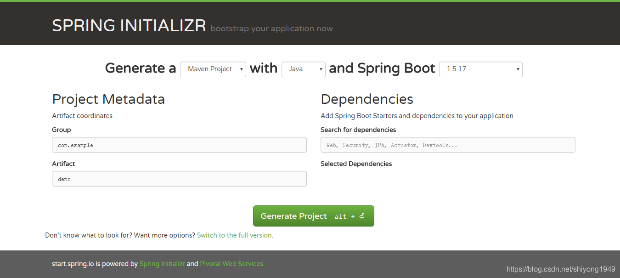Image resolution: width=620 pixels, height=278 pixels.
Task: Click the Generate Project button
Action: pyautogui.click(x=314, y=216)
